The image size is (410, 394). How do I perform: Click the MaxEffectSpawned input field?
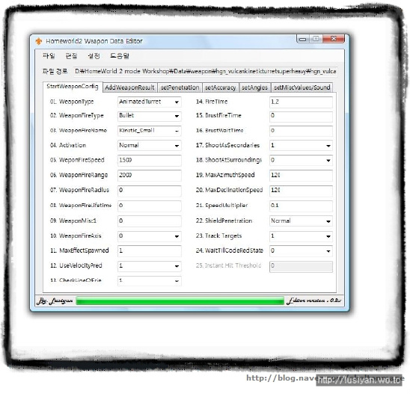pos(150,250)
